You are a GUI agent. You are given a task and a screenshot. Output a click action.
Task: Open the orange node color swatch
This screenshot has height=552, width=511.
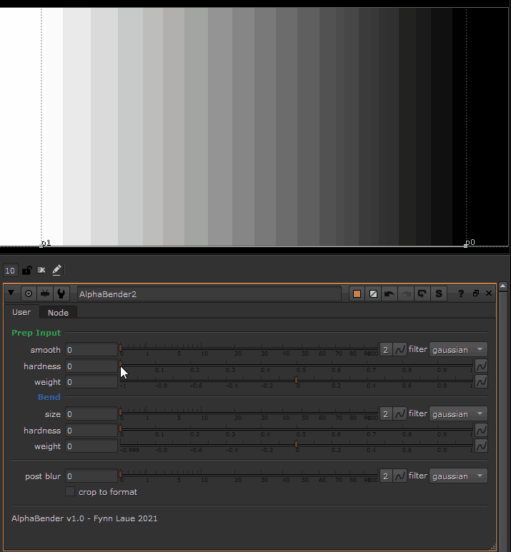tap(357, 293)
